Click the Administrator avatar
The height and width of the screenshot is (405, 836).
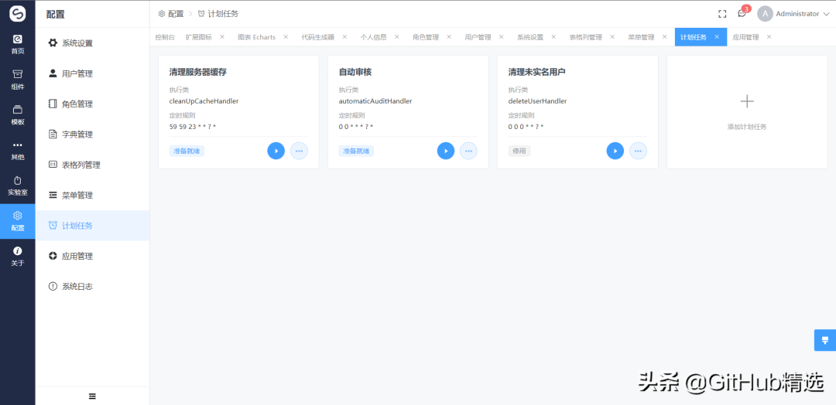[x=765, y=14]
